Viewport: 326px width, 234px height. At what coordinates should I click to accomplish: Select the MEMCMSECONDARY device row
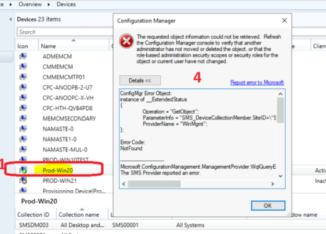64,118
